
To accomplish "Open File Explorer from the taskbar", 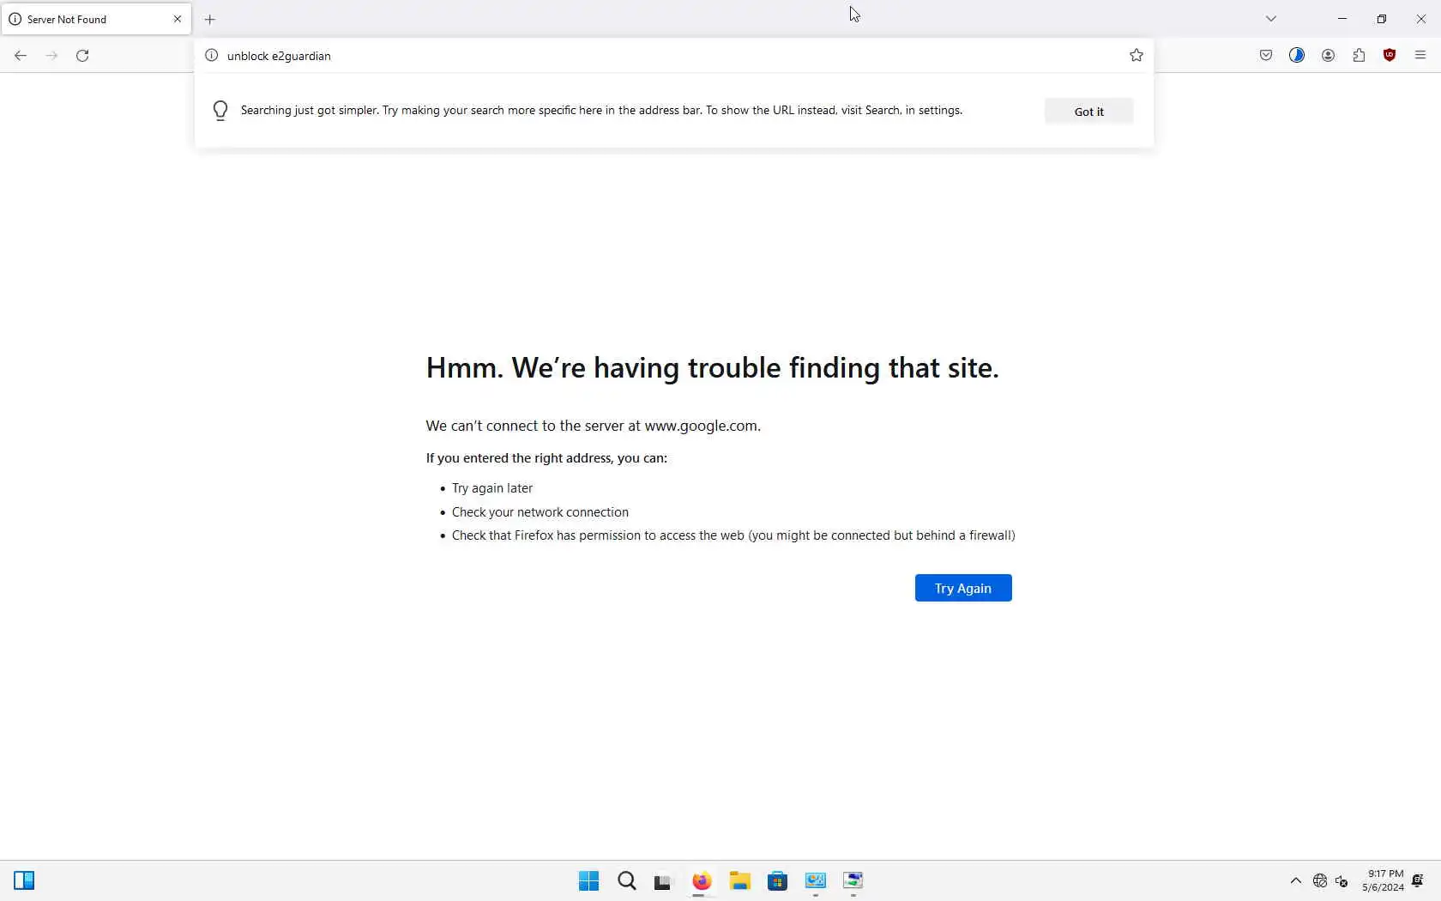I will point(739,881).
